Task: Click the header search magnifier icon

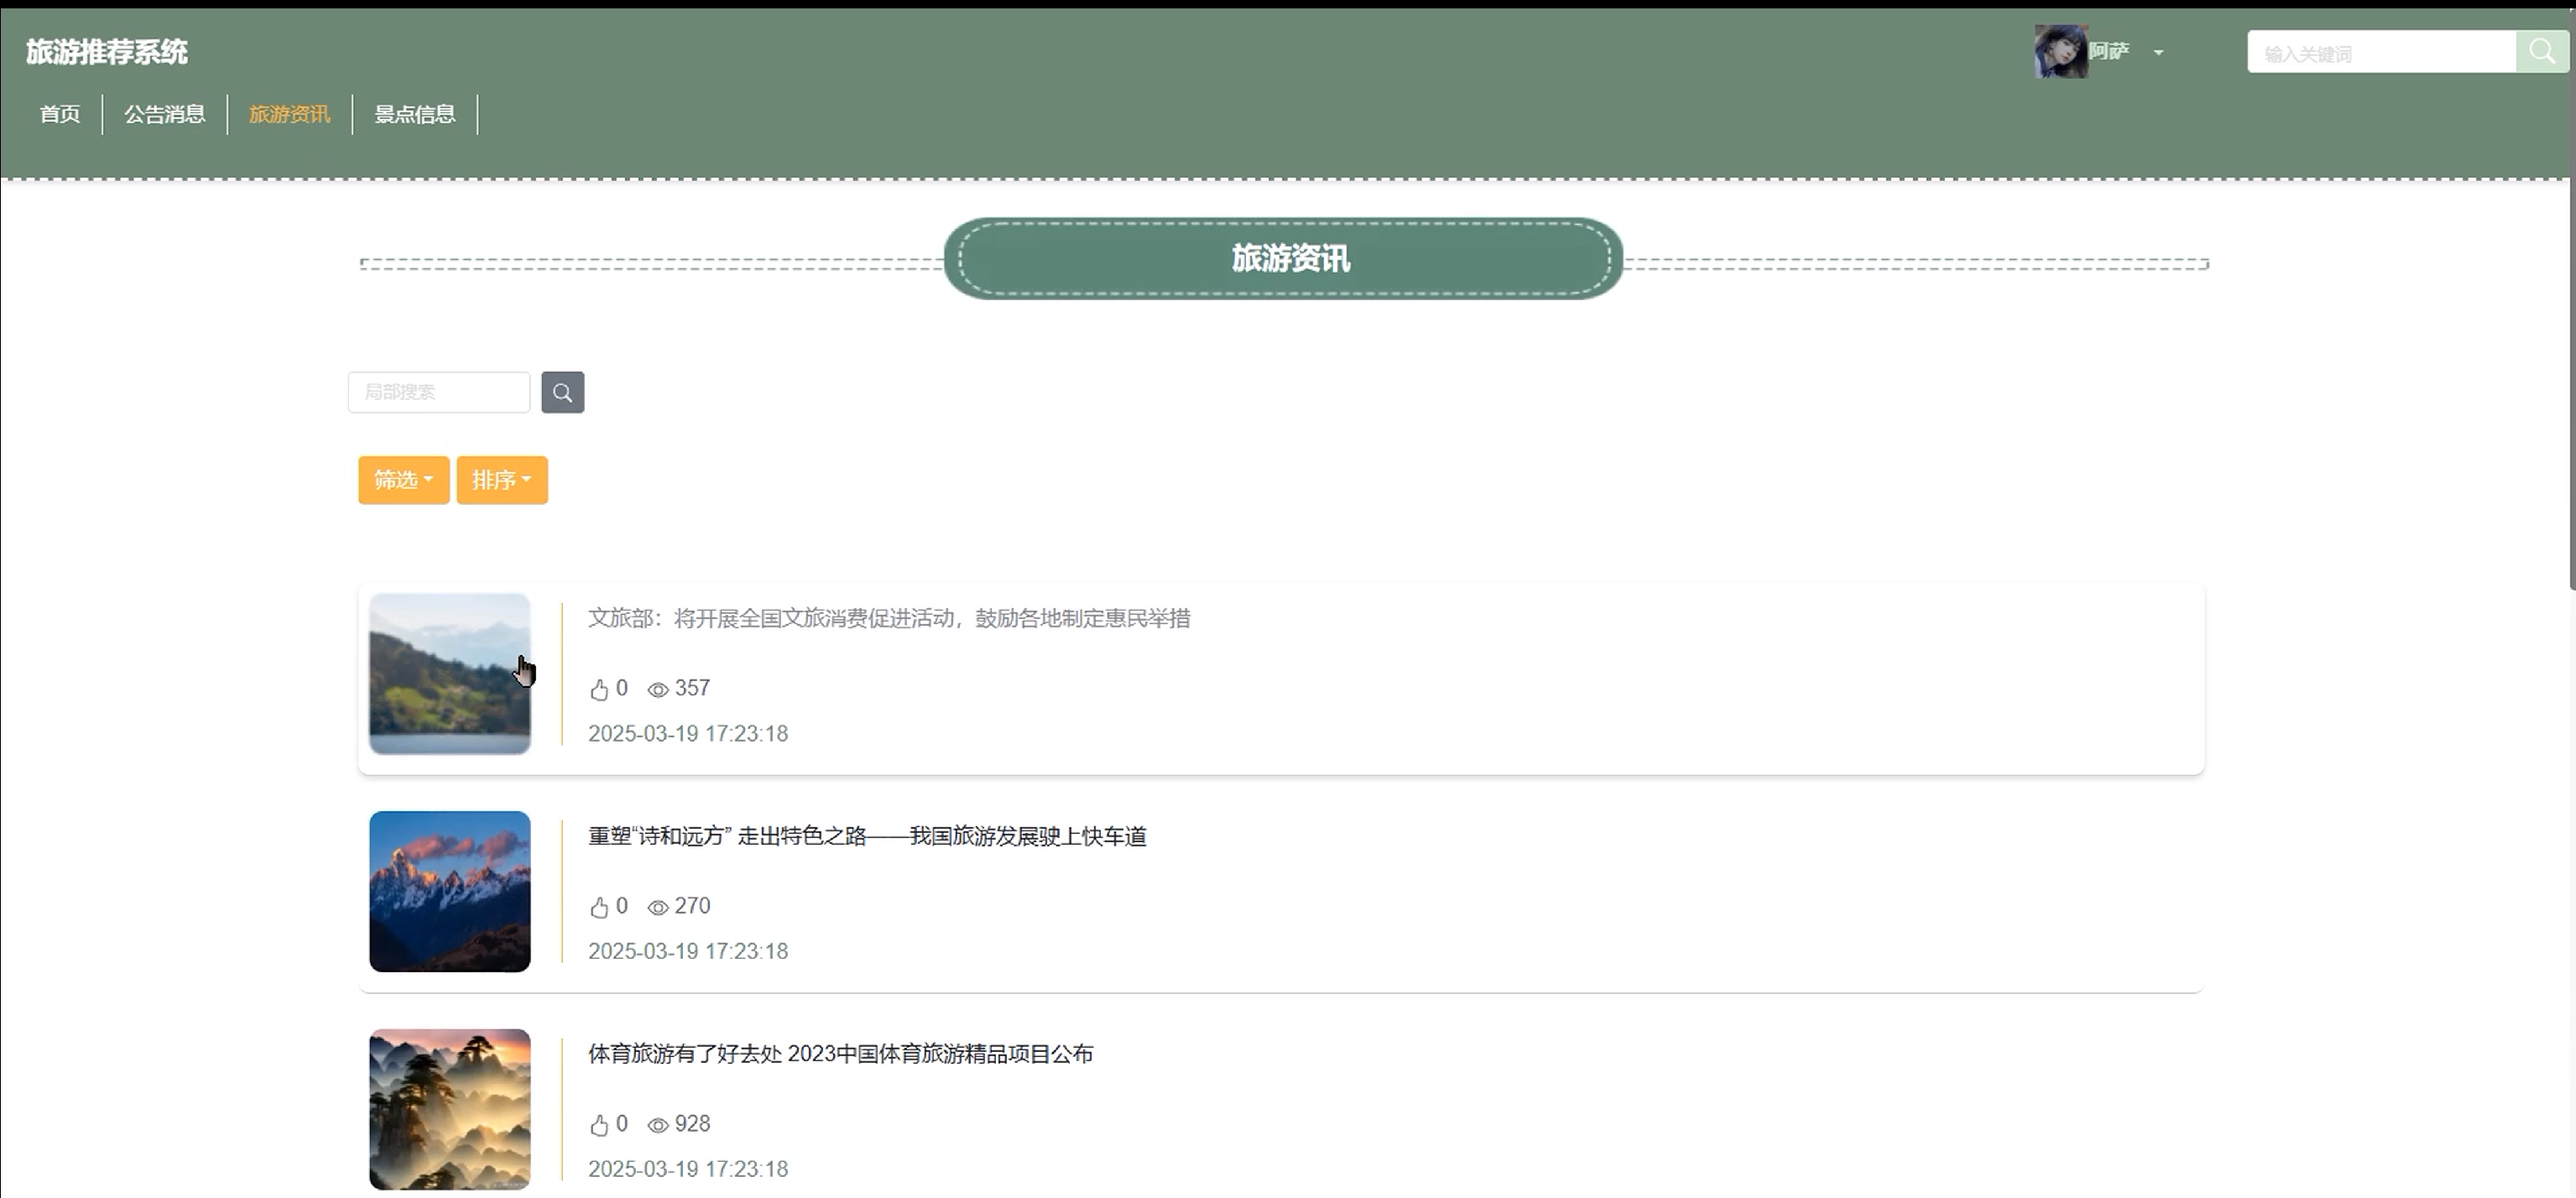Action: [2541, 51]
